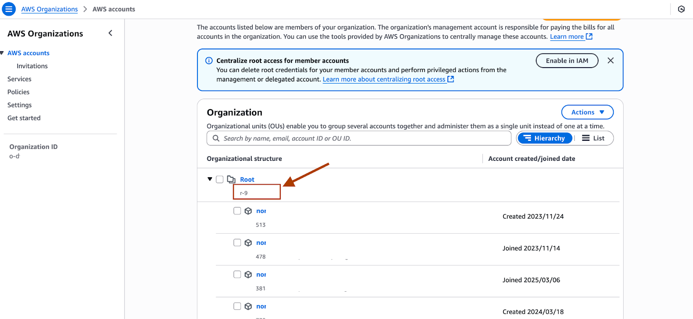Click the Enable in IAM button
The image size is (693, 319).
coord(567,61)
